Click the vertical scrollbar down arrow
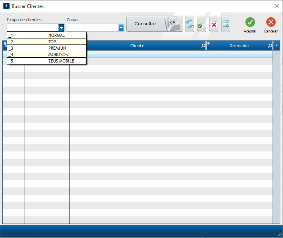 (276, 220)
